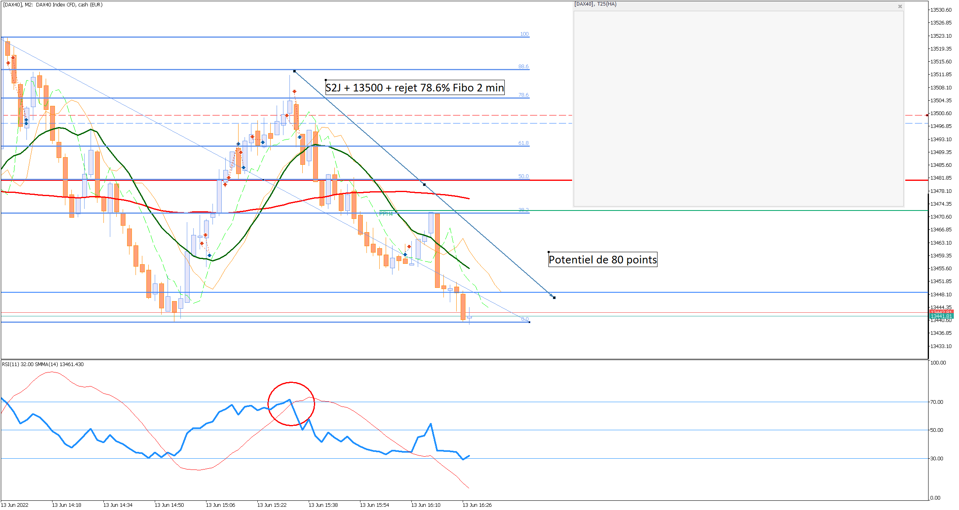Screen dimensions: 959x510
Task: Click the Fibonacci 100 level label
Action: tap(524, 34)
